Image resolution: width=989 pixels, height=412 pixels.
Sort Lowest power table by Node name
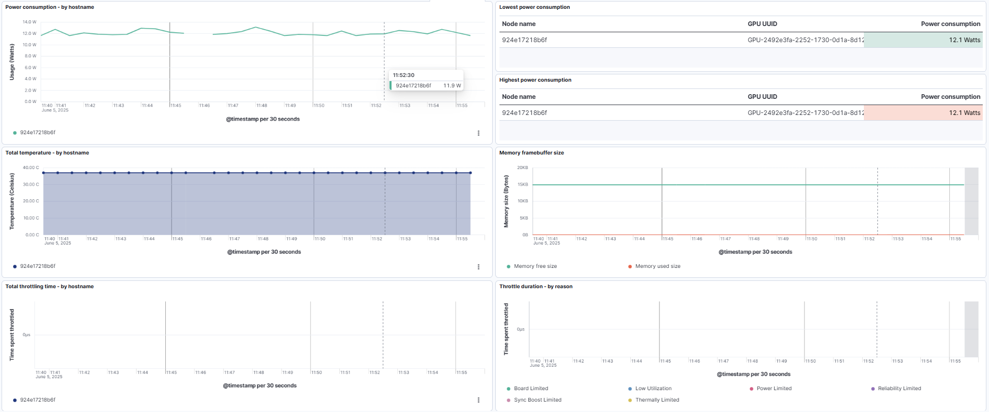(518, 24)
